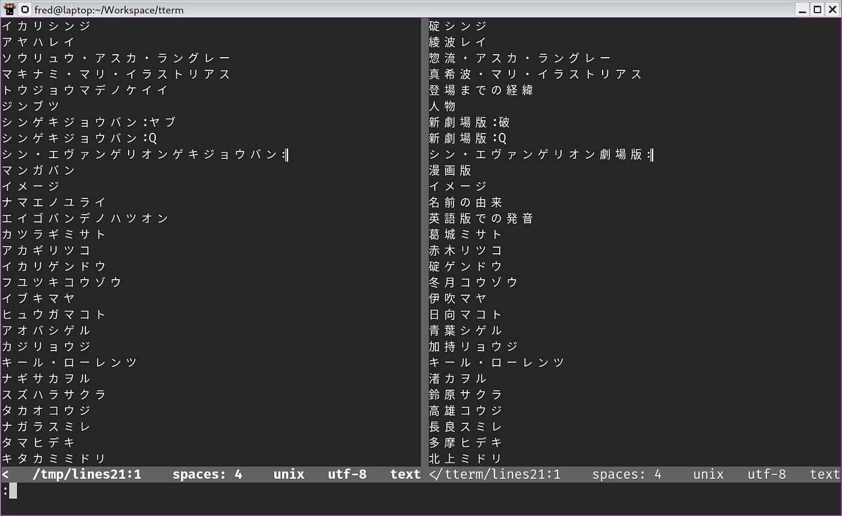Click the line 加持リョウジ
The image size is (842, 516).
(473, 346)
